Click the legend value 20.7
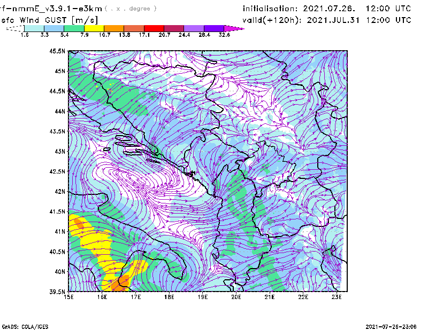The width and height of the screenshot is (428, 330). pyautogui.click(x=164, y=35)
